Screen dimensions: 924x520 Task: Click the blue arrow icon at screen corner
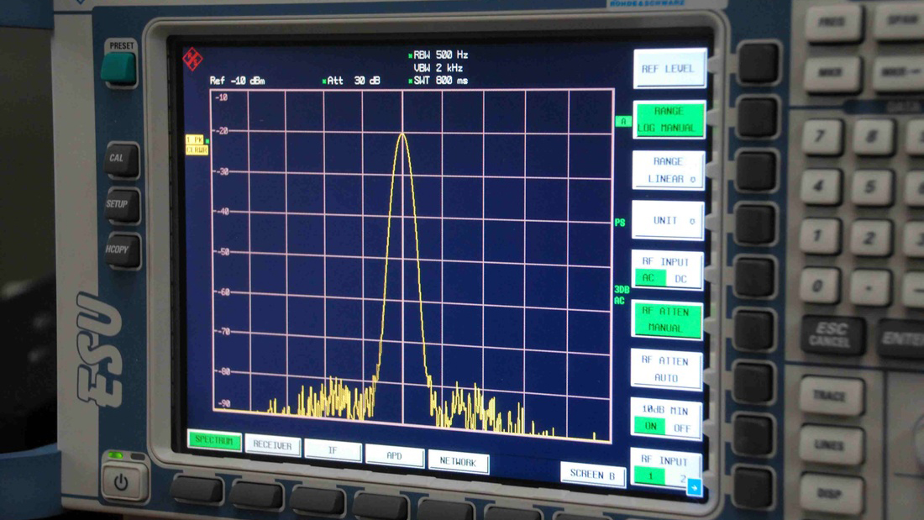click(695, 487)
